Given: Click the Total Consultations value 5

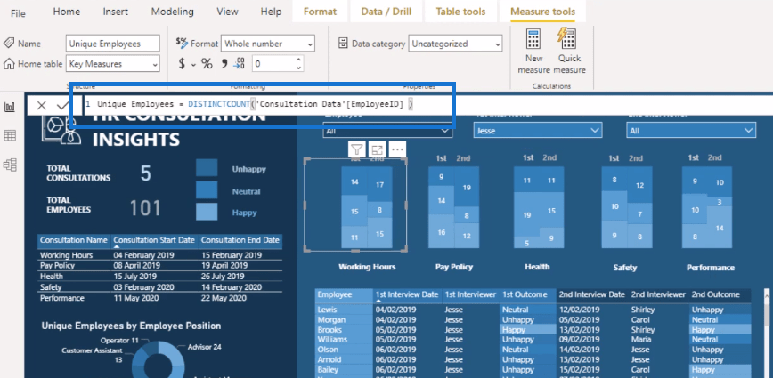Looking at the screenshot, I should coord(145,173).
